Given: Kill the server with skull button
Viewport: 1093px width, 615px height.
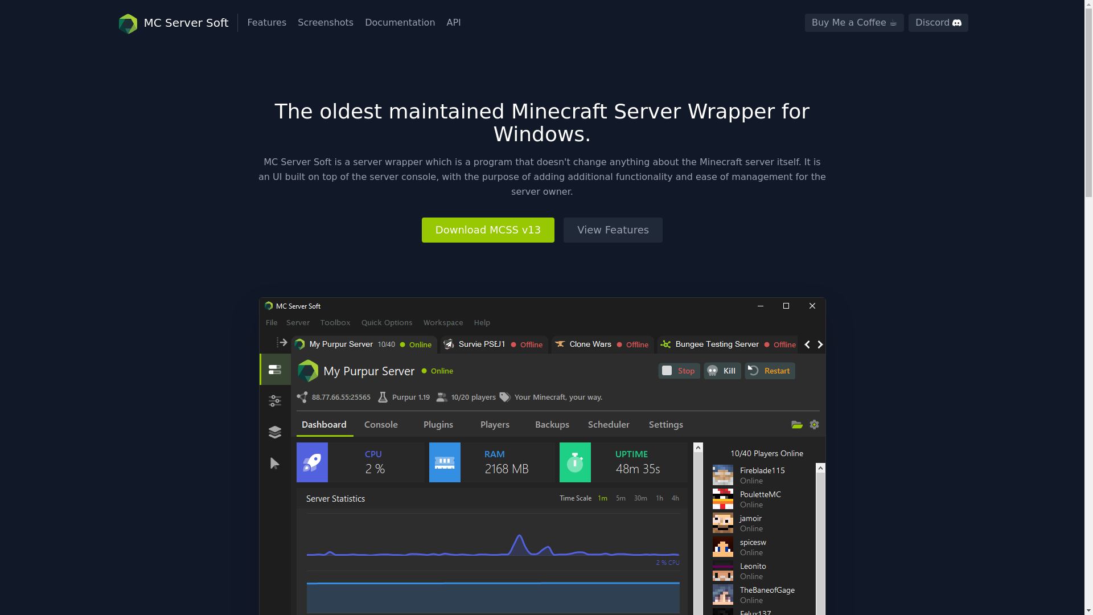Looking at the screenshot, I should pos(722,371).
